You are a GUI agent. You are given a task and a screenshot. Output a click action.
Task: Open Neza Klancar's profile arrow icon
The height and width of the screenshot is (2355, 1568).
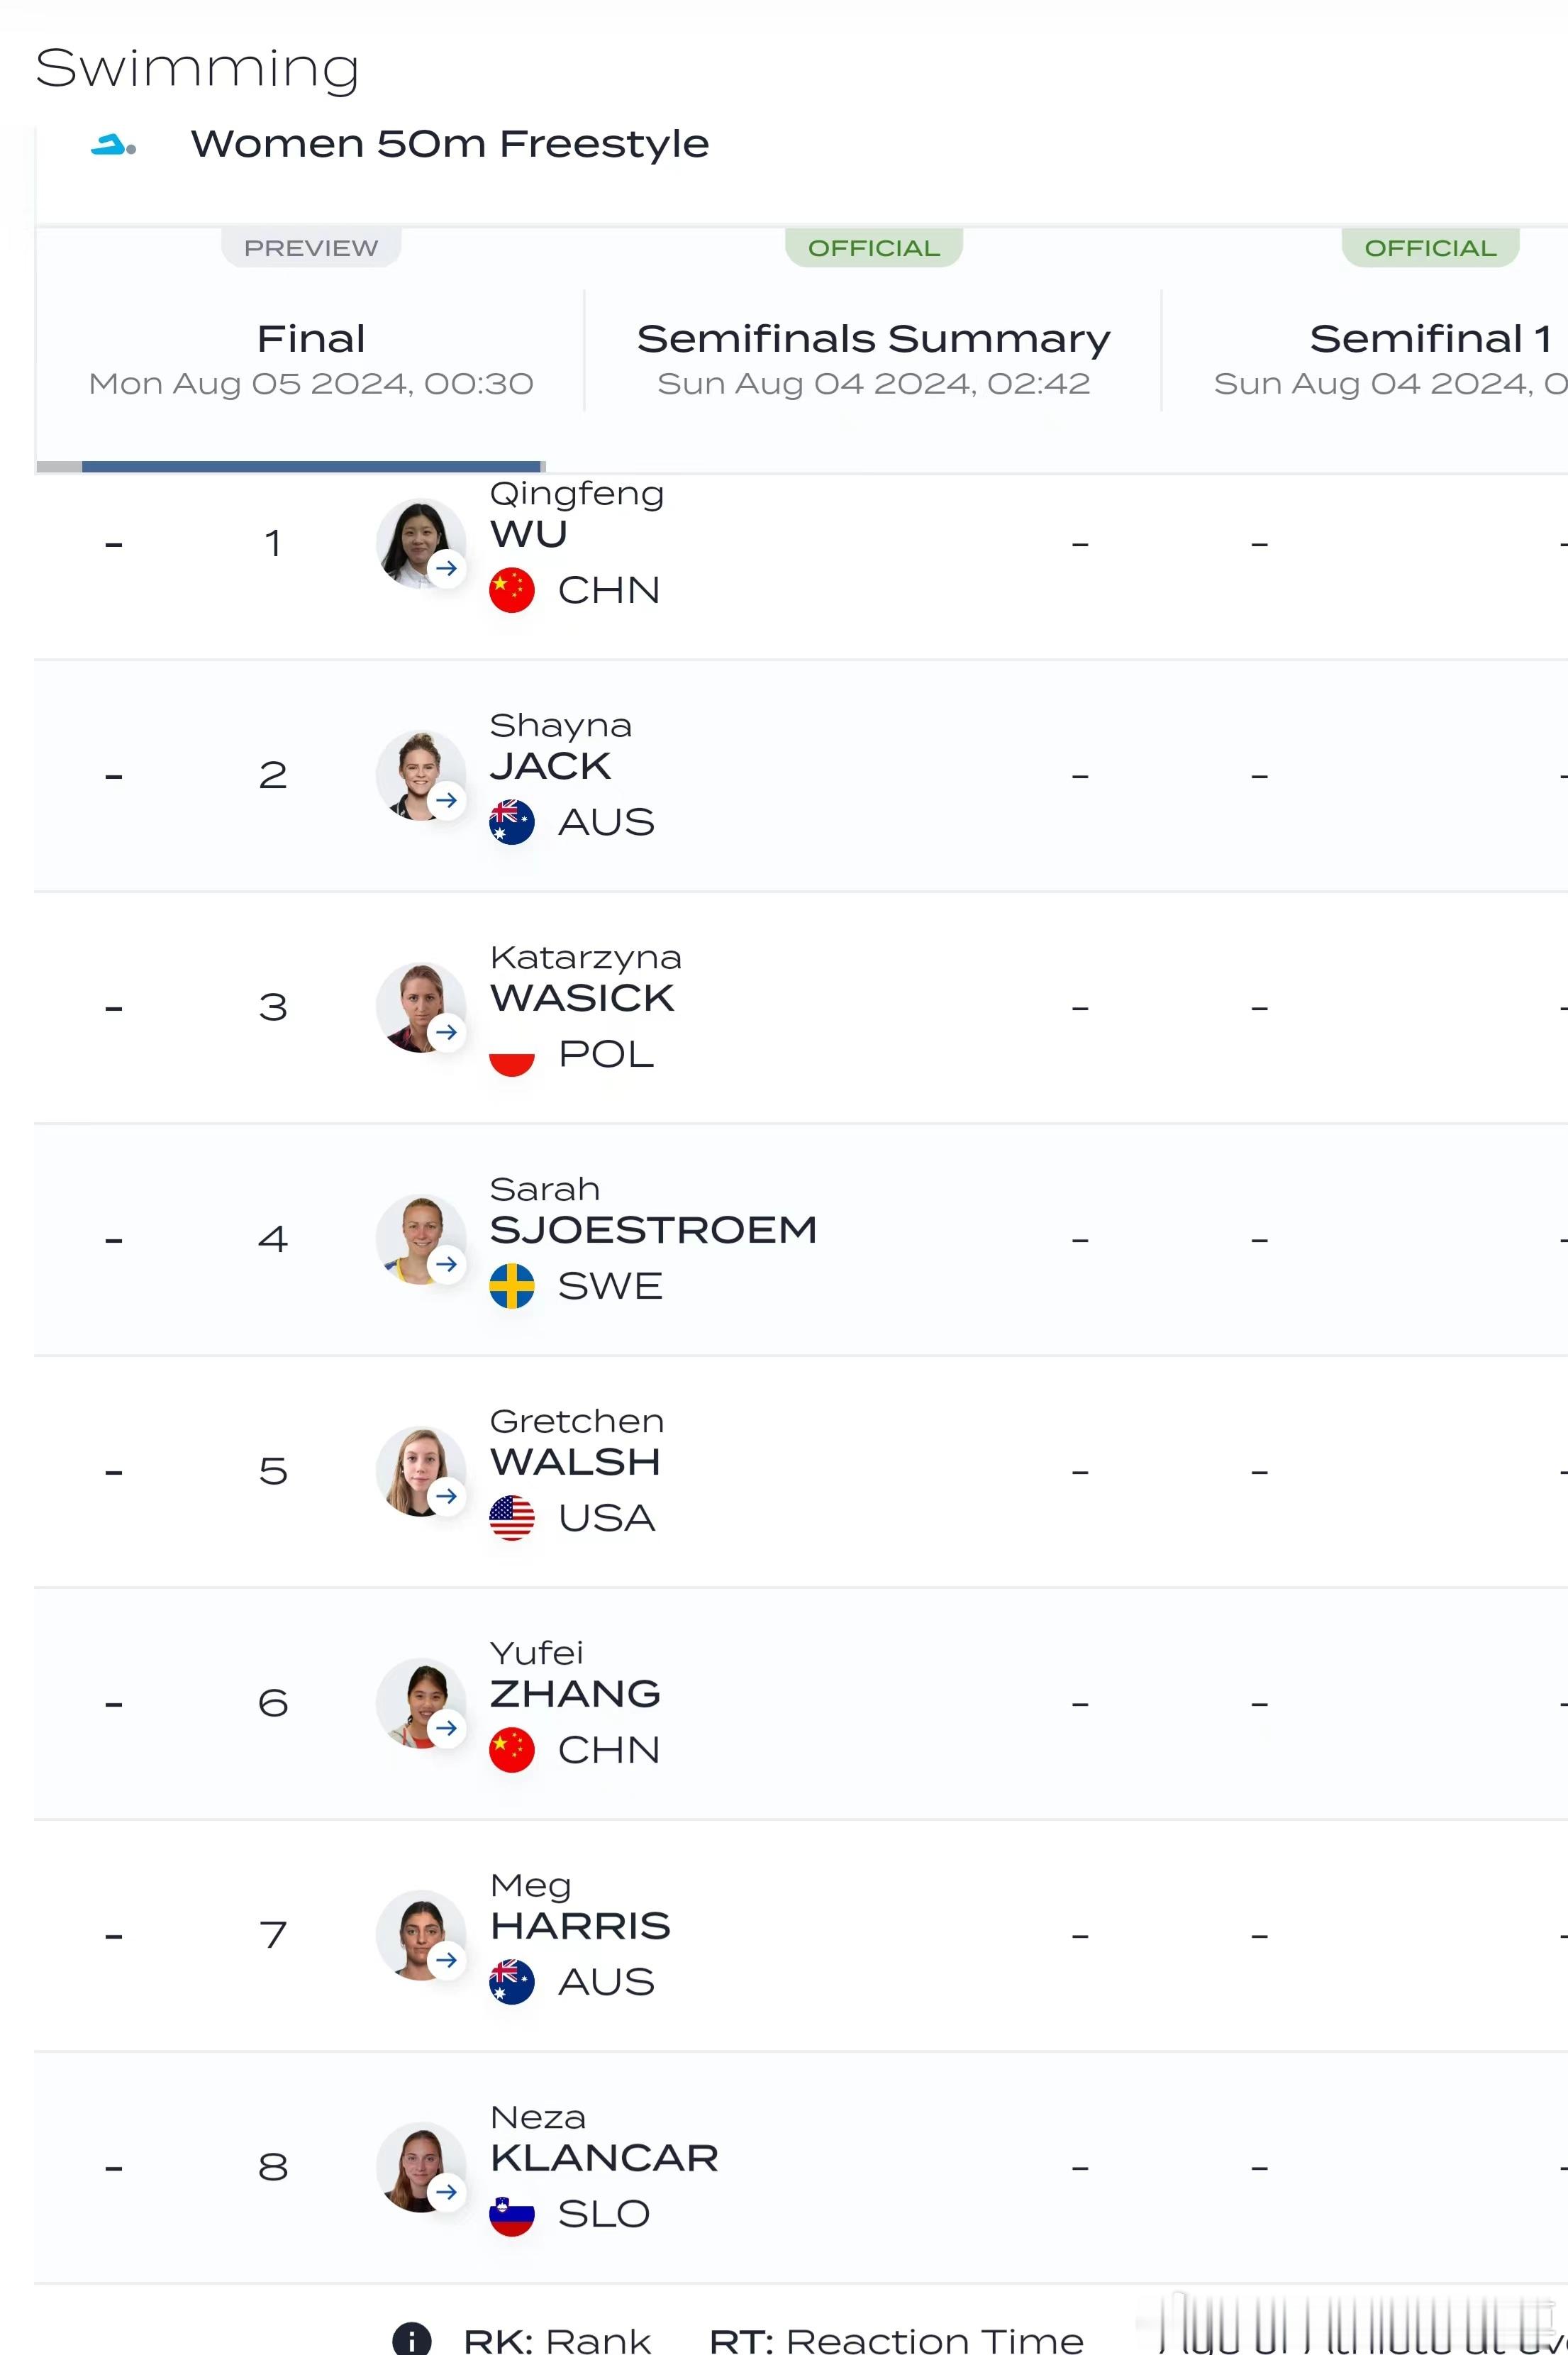[447, 2192]
